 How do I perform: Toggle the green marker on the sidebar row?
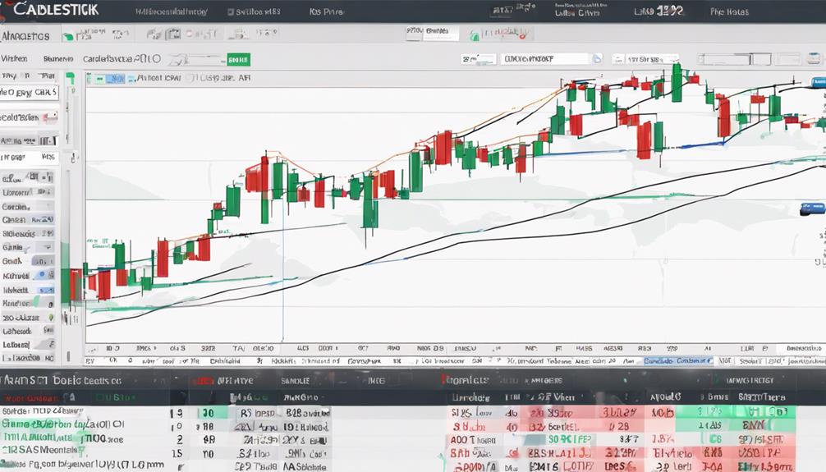coord(51,318)
